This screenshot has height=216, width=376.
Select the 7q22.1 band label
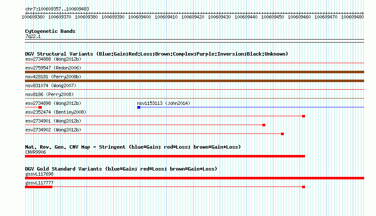33,36
